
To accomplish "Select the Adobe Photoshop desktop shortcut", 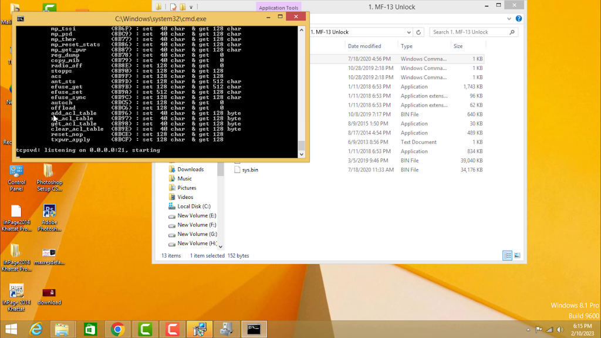I will [49, 218].
